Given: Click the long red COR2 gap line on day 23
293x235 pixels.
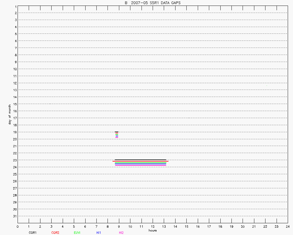Looking at the screenshot, I should pos(141,161).
